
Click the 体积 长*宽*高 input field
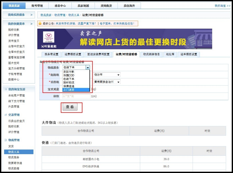(x=76, y=96)
